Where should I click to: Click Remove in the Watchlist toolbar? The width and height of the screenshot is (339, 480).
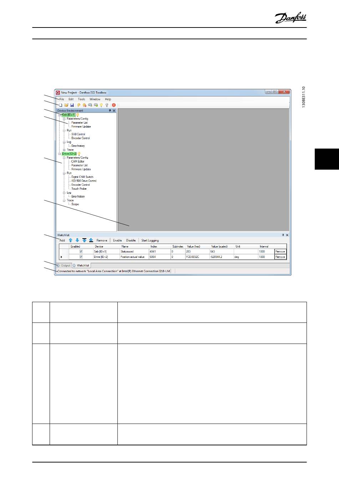coord(102,240)
